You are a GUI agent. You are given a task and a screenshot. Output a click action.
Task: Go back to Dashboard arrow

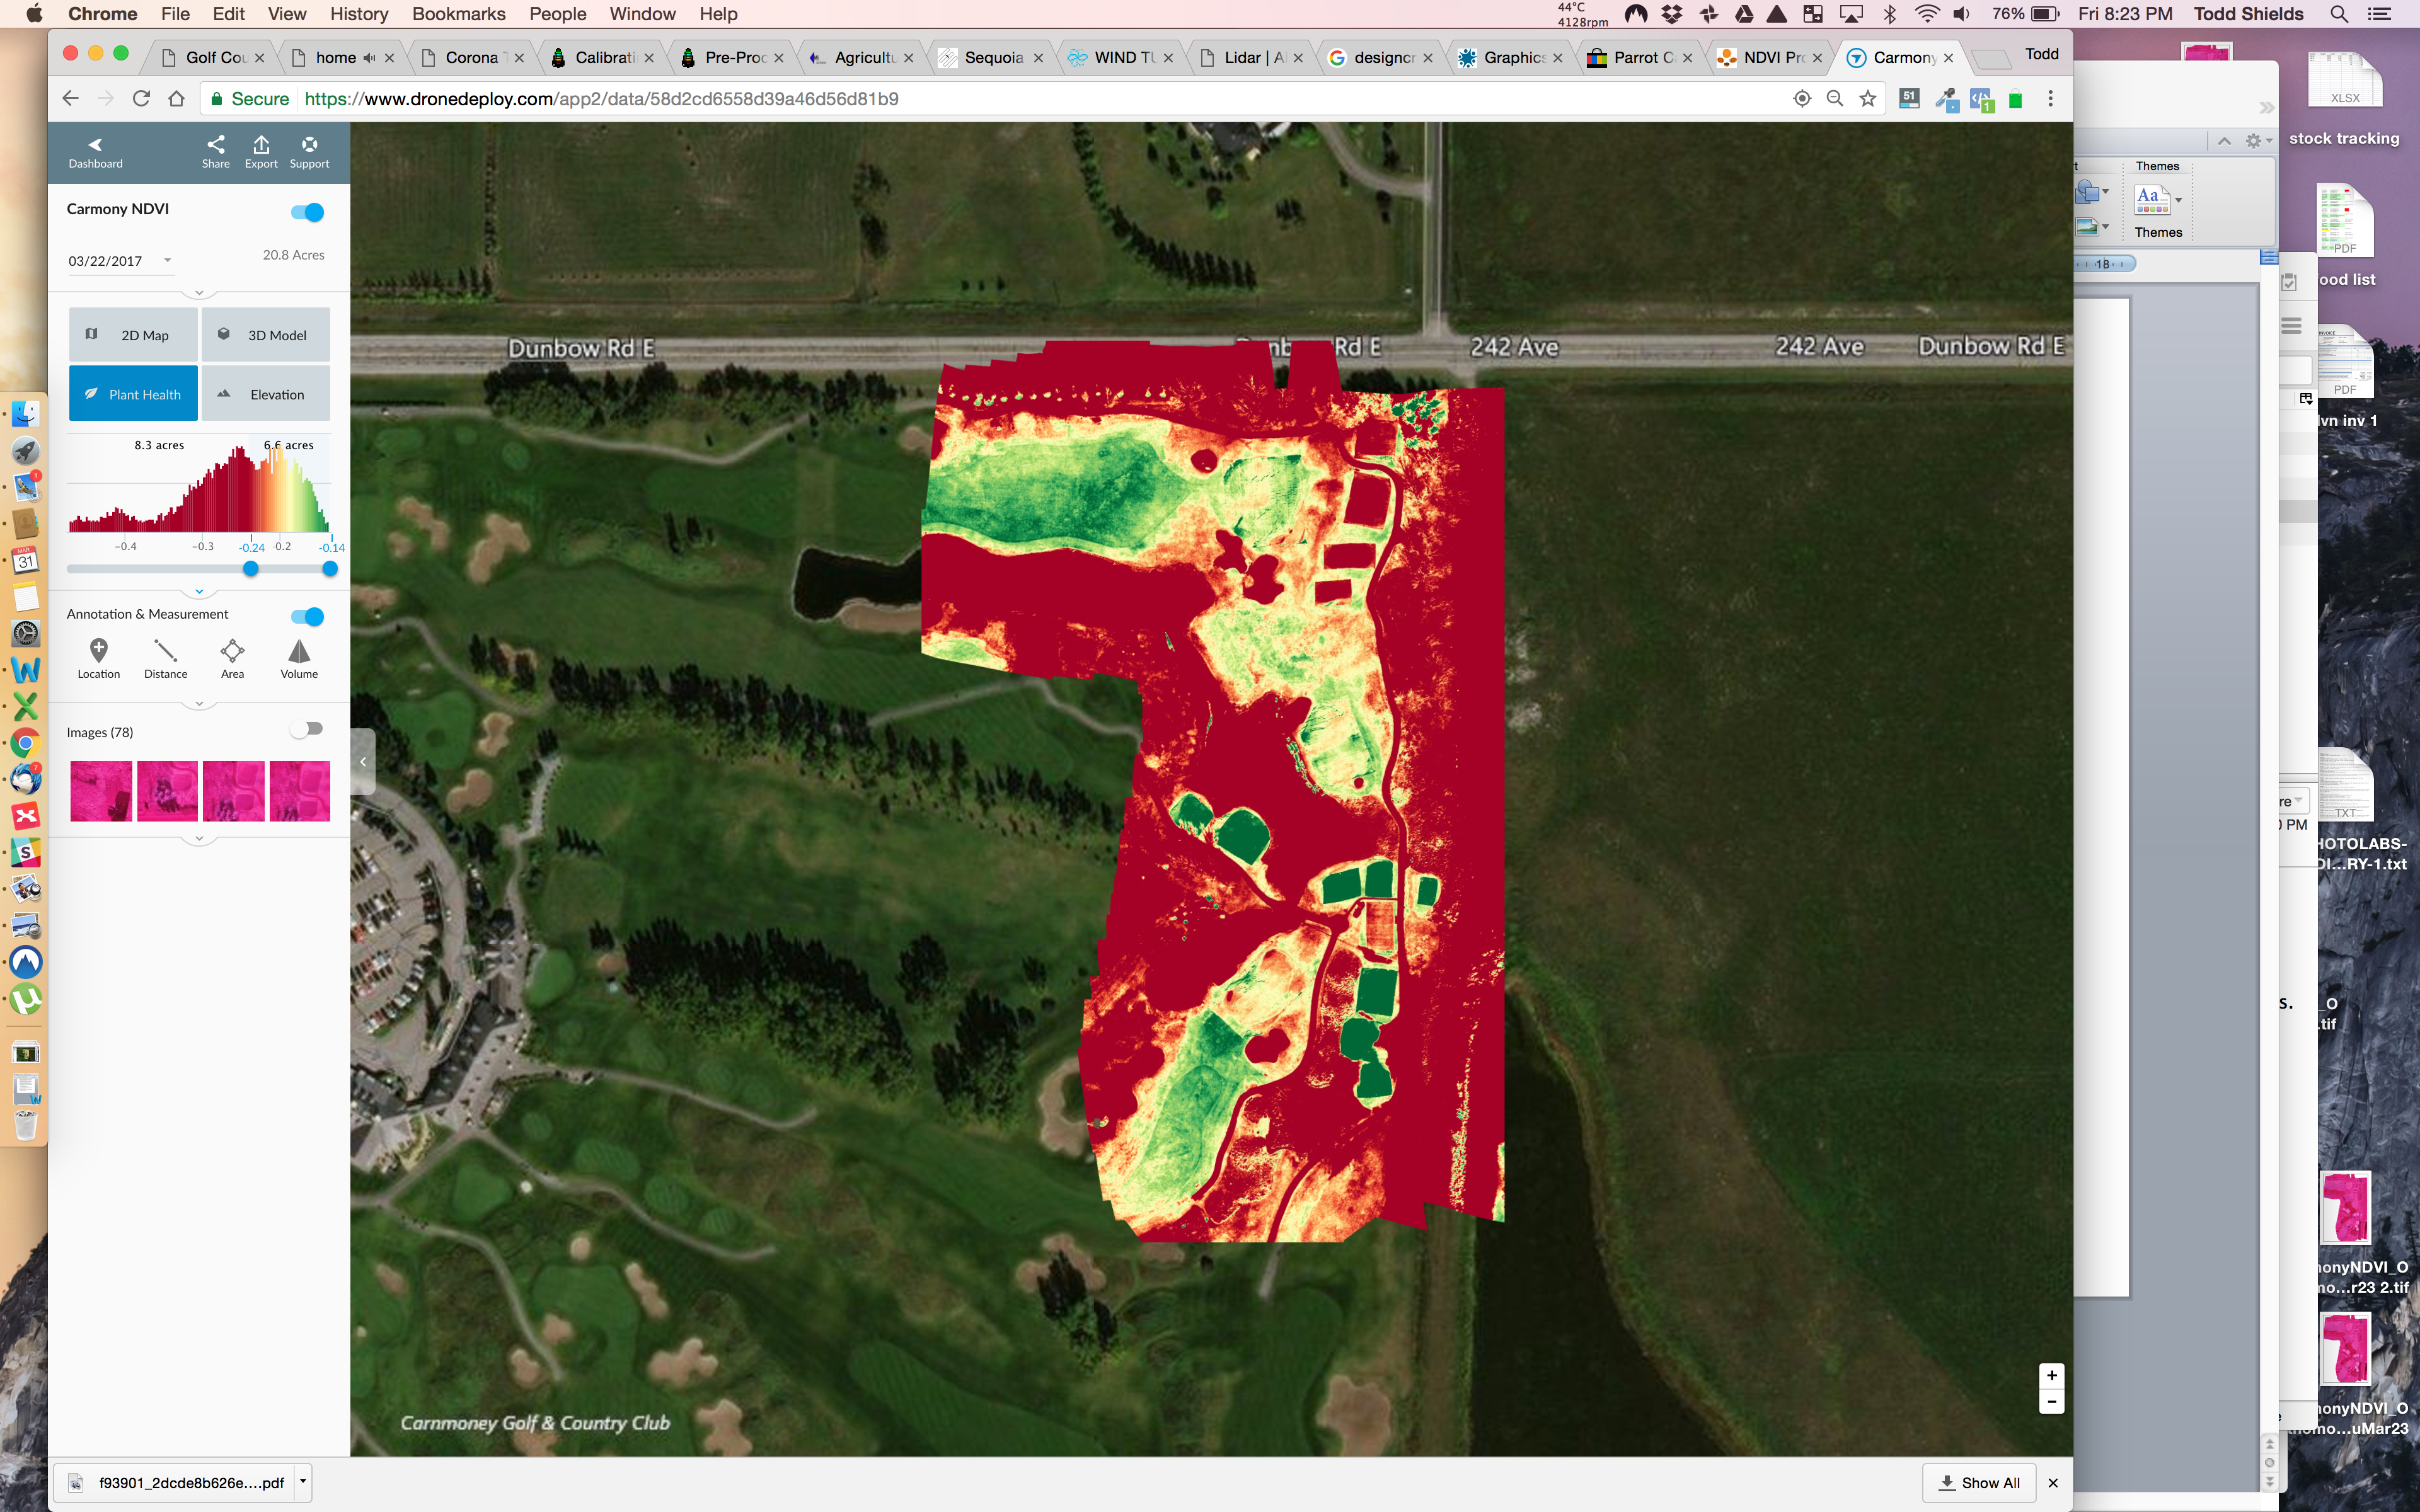(x=95, y=151)
